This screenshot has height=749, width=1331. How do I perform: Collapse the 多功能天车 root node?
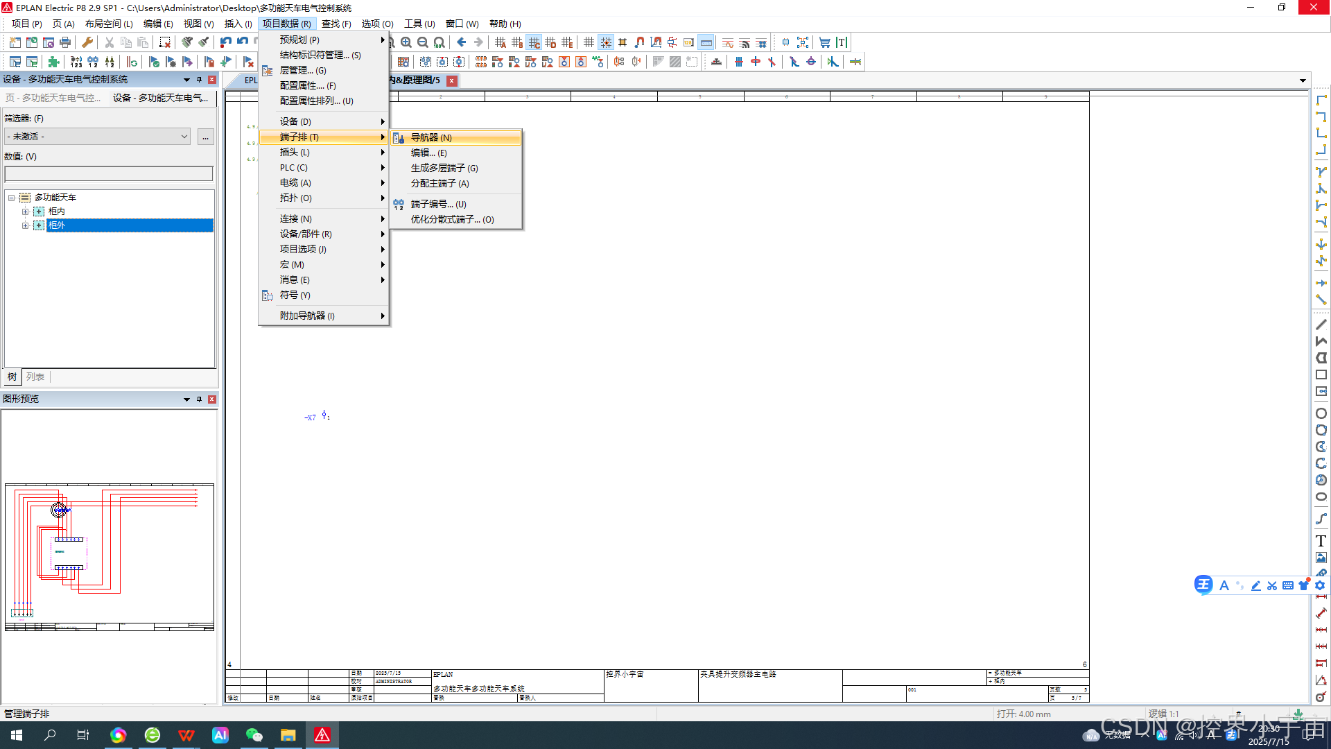point(11,198)
